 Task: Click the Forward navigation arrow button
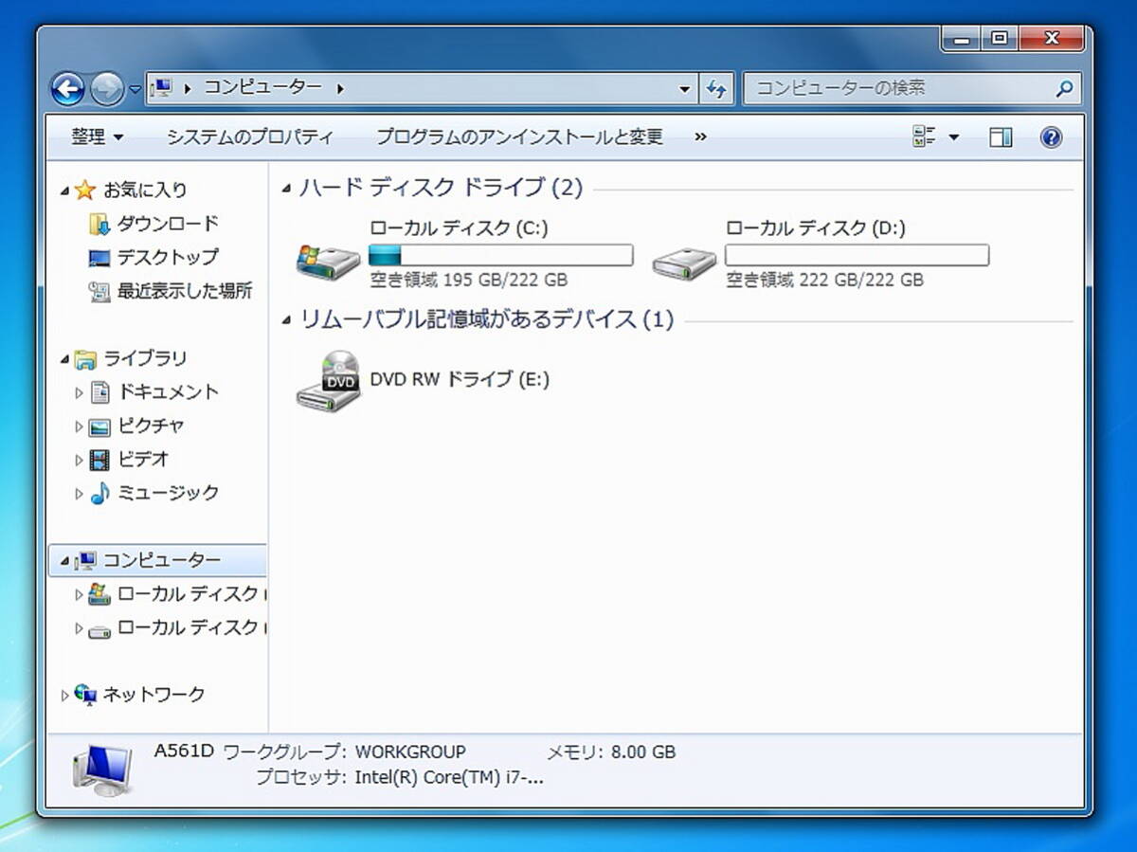(x=106, y=89)
